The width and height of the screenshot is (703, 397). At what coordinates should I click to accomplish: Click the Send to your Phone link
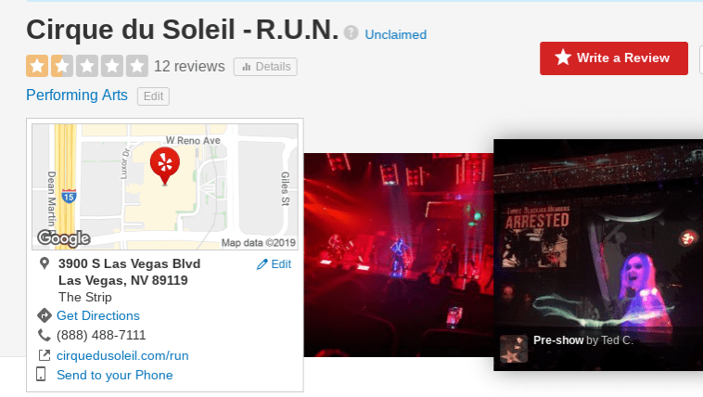tap(115, 375)
